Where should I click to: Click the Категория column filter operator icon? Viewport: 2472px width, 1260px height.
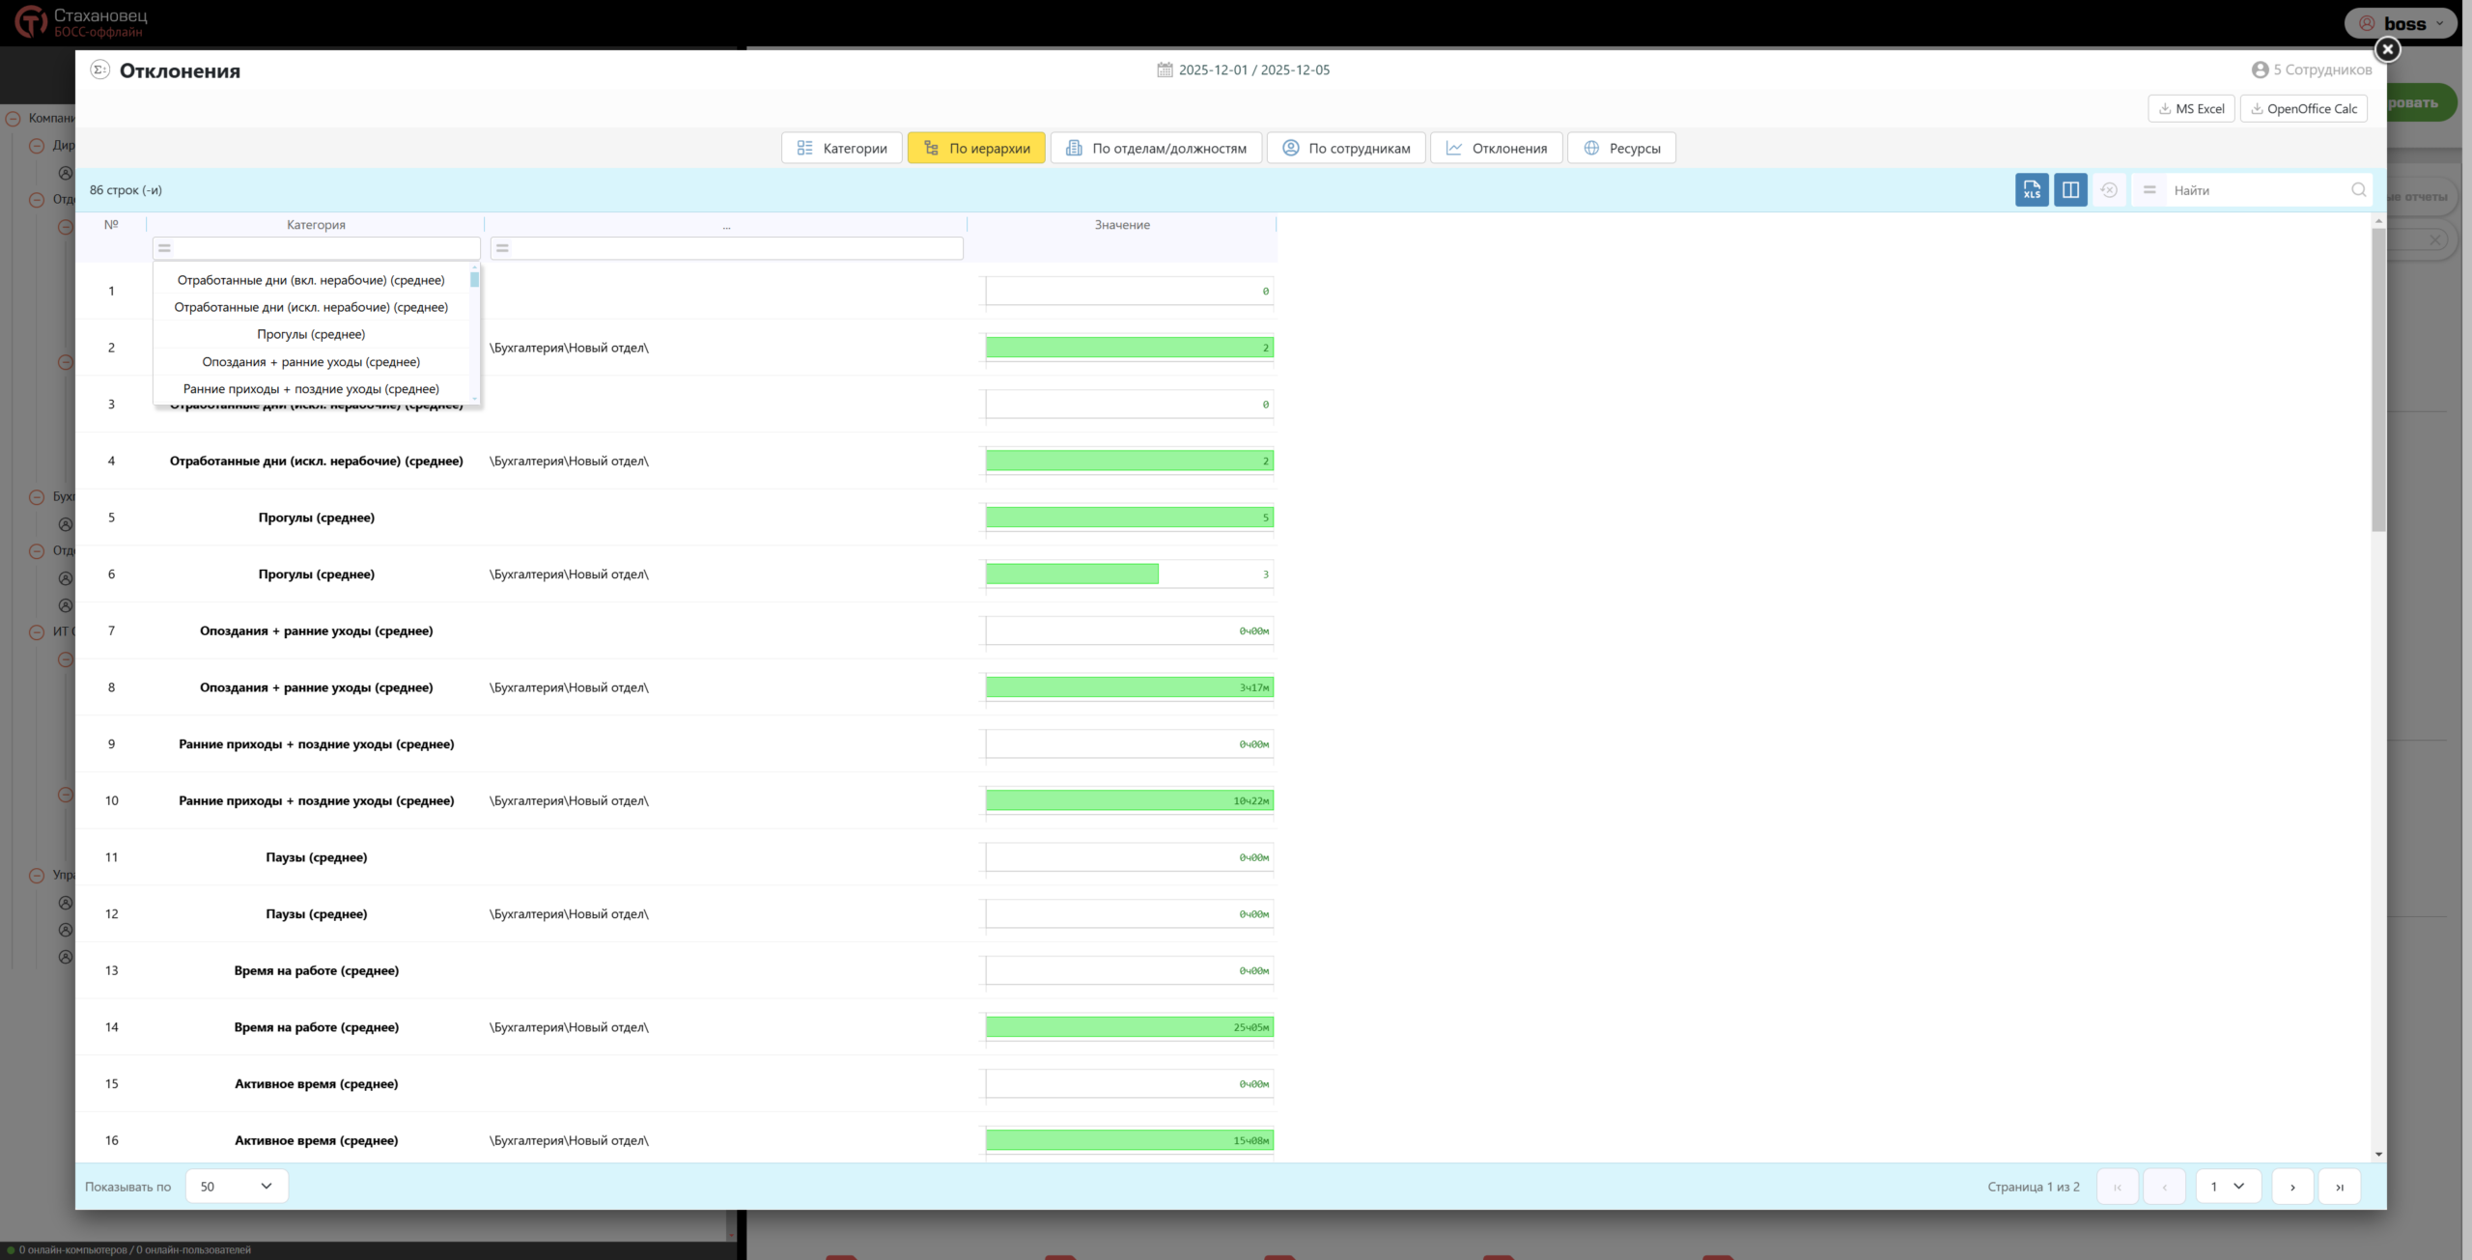coord(165,248)
